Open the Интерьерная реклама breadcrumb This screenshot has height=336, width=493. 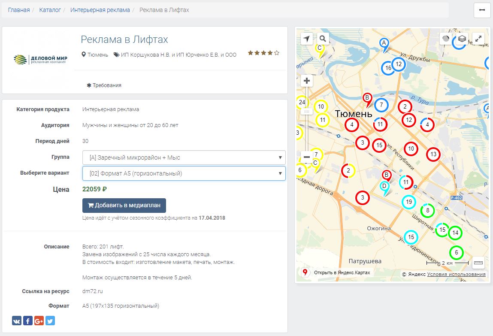[x=100, y=10]
